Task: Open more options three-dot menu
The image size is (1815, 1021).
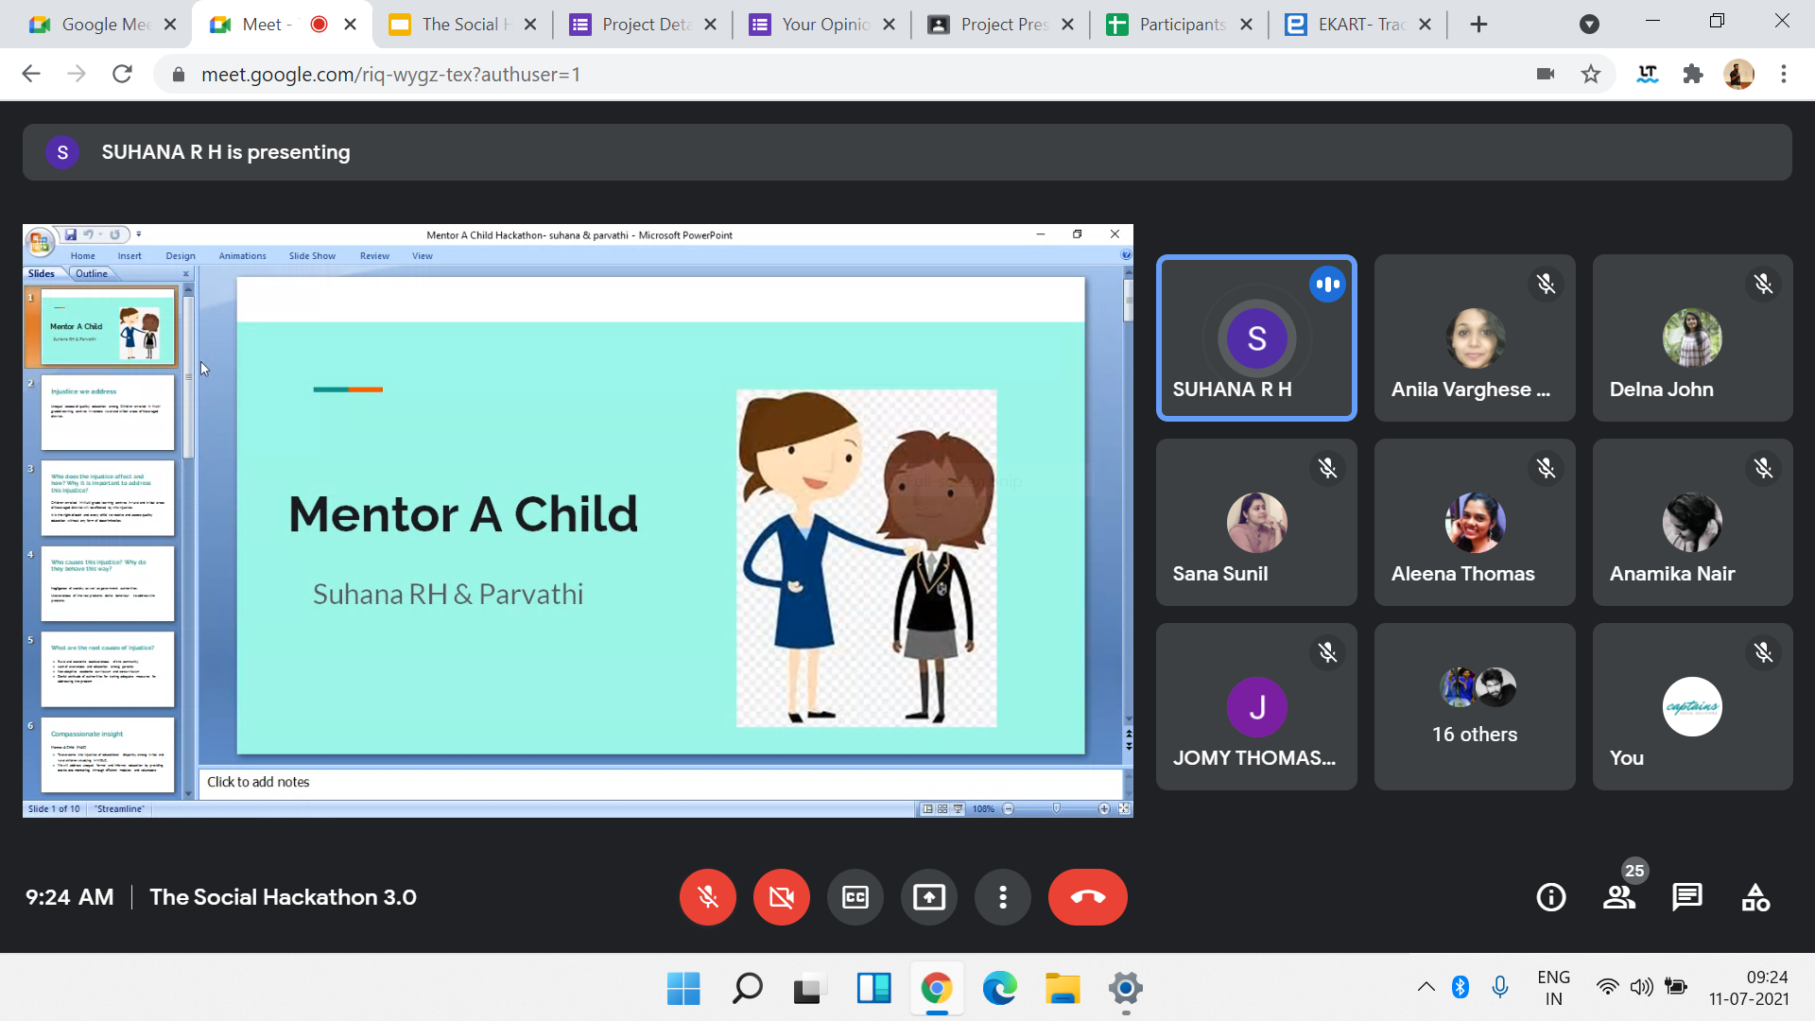Action: tap(1002, 897)
